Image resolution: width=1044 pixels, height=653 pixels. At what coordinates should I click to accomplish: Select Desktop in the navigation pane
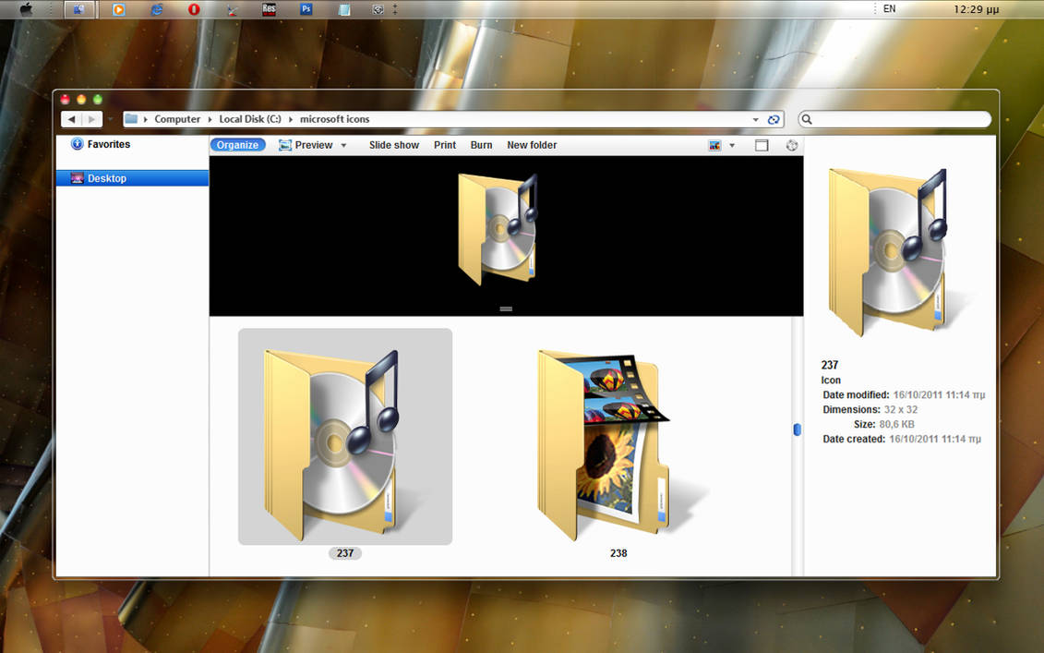coord(133,178)
